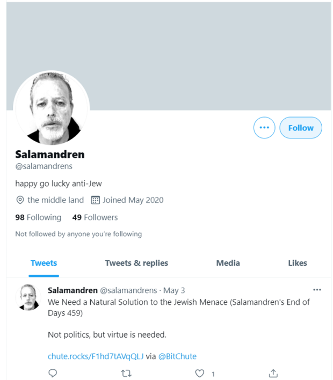Screen dimensions: 333x380
Task: Open the tweet's three-dot more menu
Action: 317,290
